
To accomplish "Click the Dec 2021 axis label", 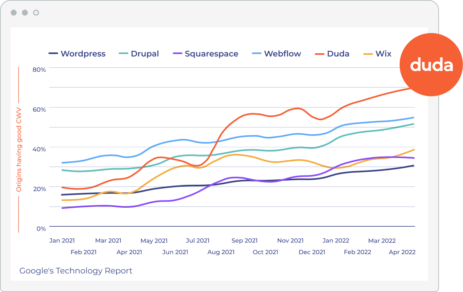I will point(312,252).
